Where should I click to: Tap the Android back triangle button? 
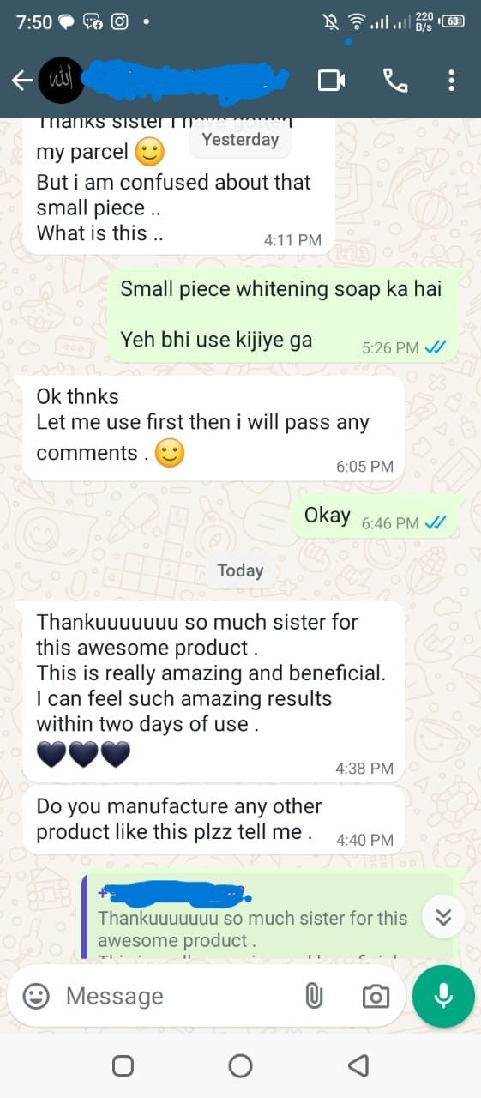click(358, 1065)
